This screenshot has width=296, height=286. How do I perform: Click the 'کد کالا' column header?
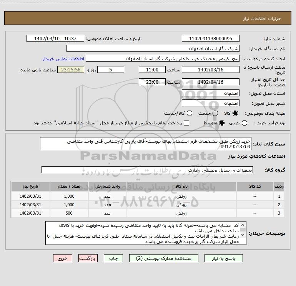click(x=255, y=186)
